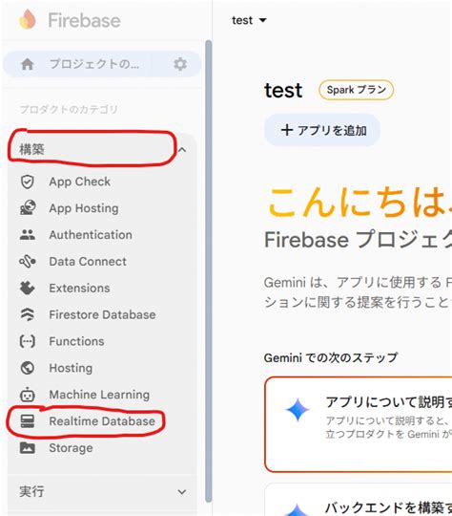452x516 pixels.
Task: Open the test project dropdown
Action: coord(249,20)
